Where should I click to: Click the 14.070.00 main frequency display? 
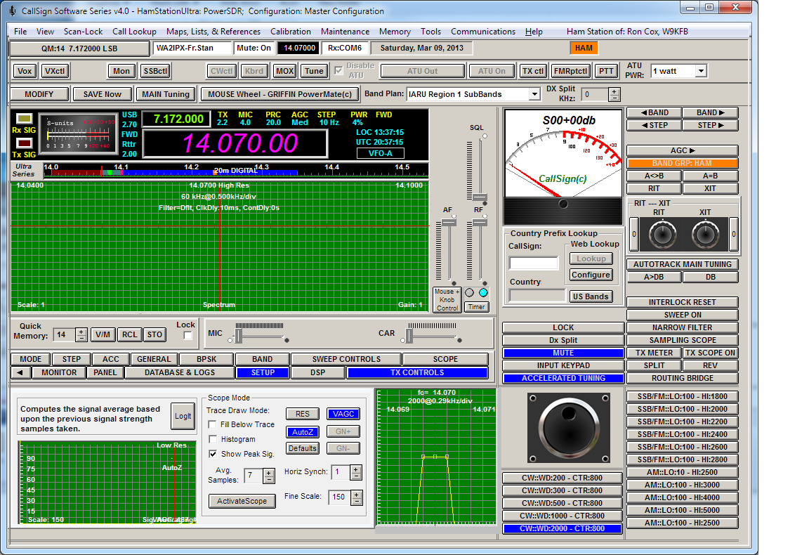click(x=235, y=143)
